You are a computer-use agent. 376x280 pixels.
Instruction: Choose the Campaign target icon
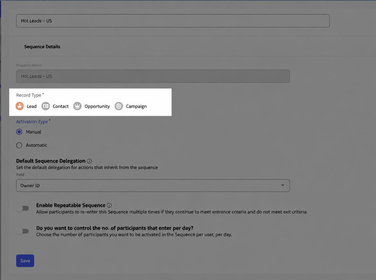pyautogui.click(x=119, y=106)
